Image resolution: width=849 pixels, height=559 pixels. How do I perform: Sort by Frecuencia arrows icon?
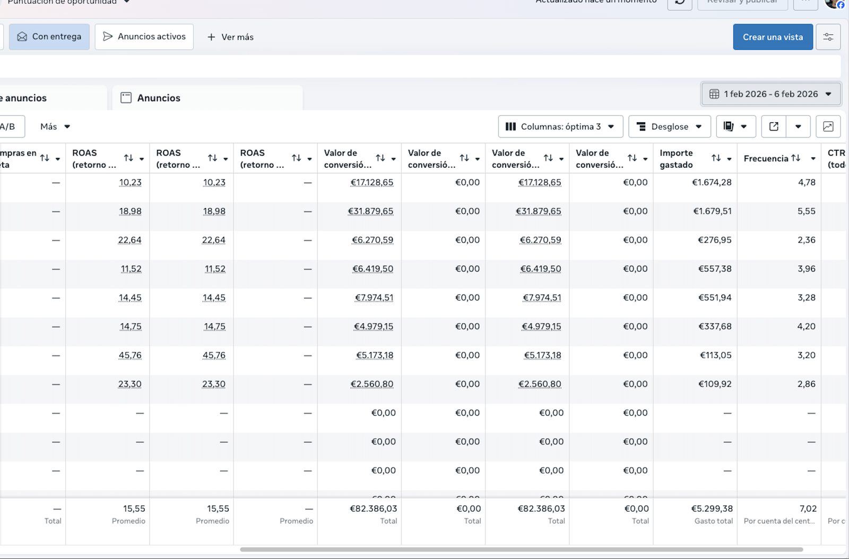pos(795,158)
